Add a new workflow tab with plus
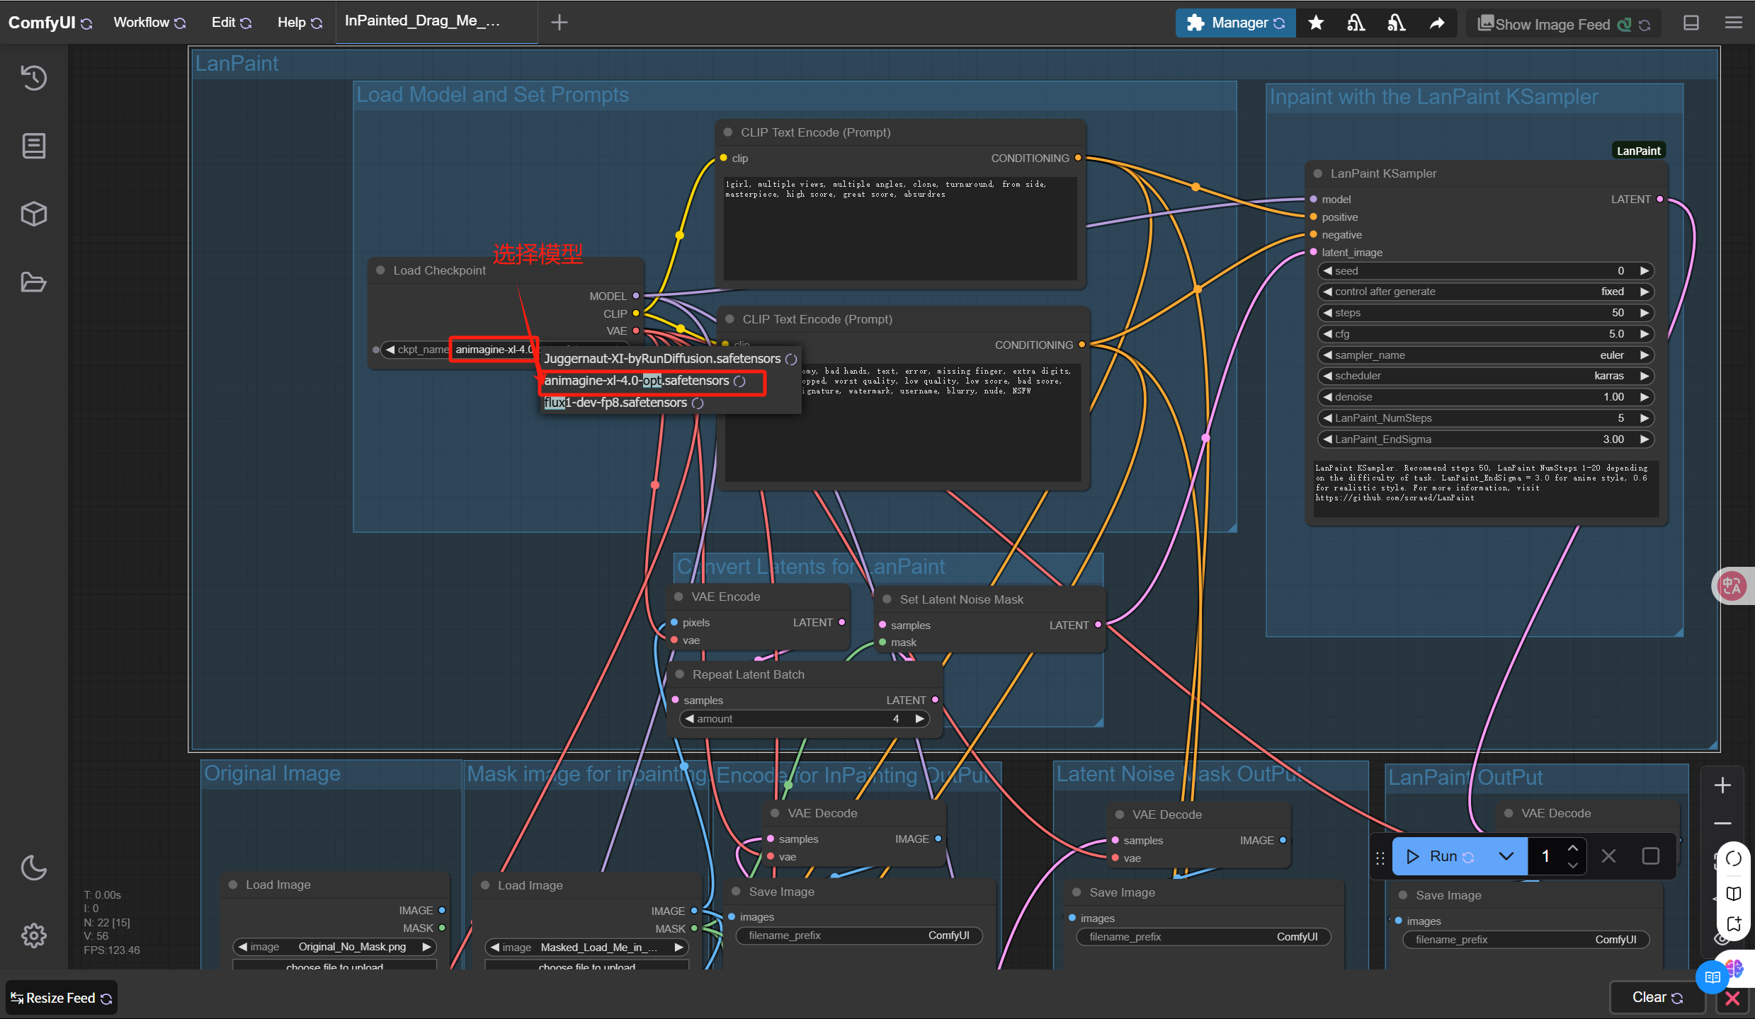This screenshot has height=1019, width=1755. pyautogui.click(x=559, y=23)
